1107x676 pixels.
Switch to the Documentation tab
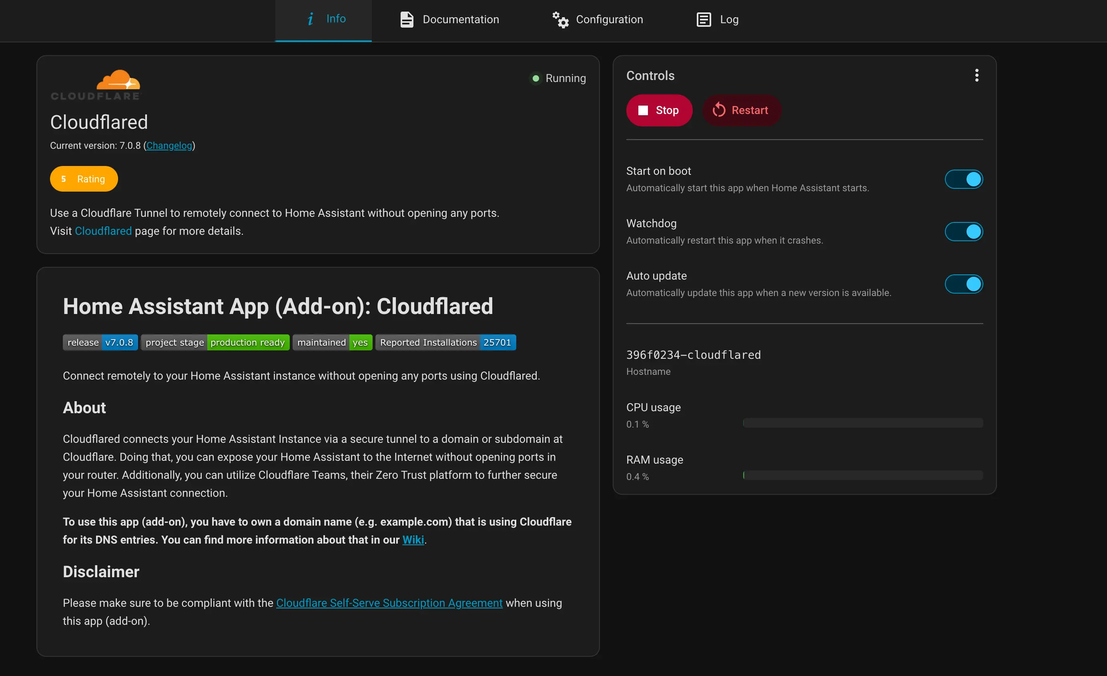pos(449,20)
